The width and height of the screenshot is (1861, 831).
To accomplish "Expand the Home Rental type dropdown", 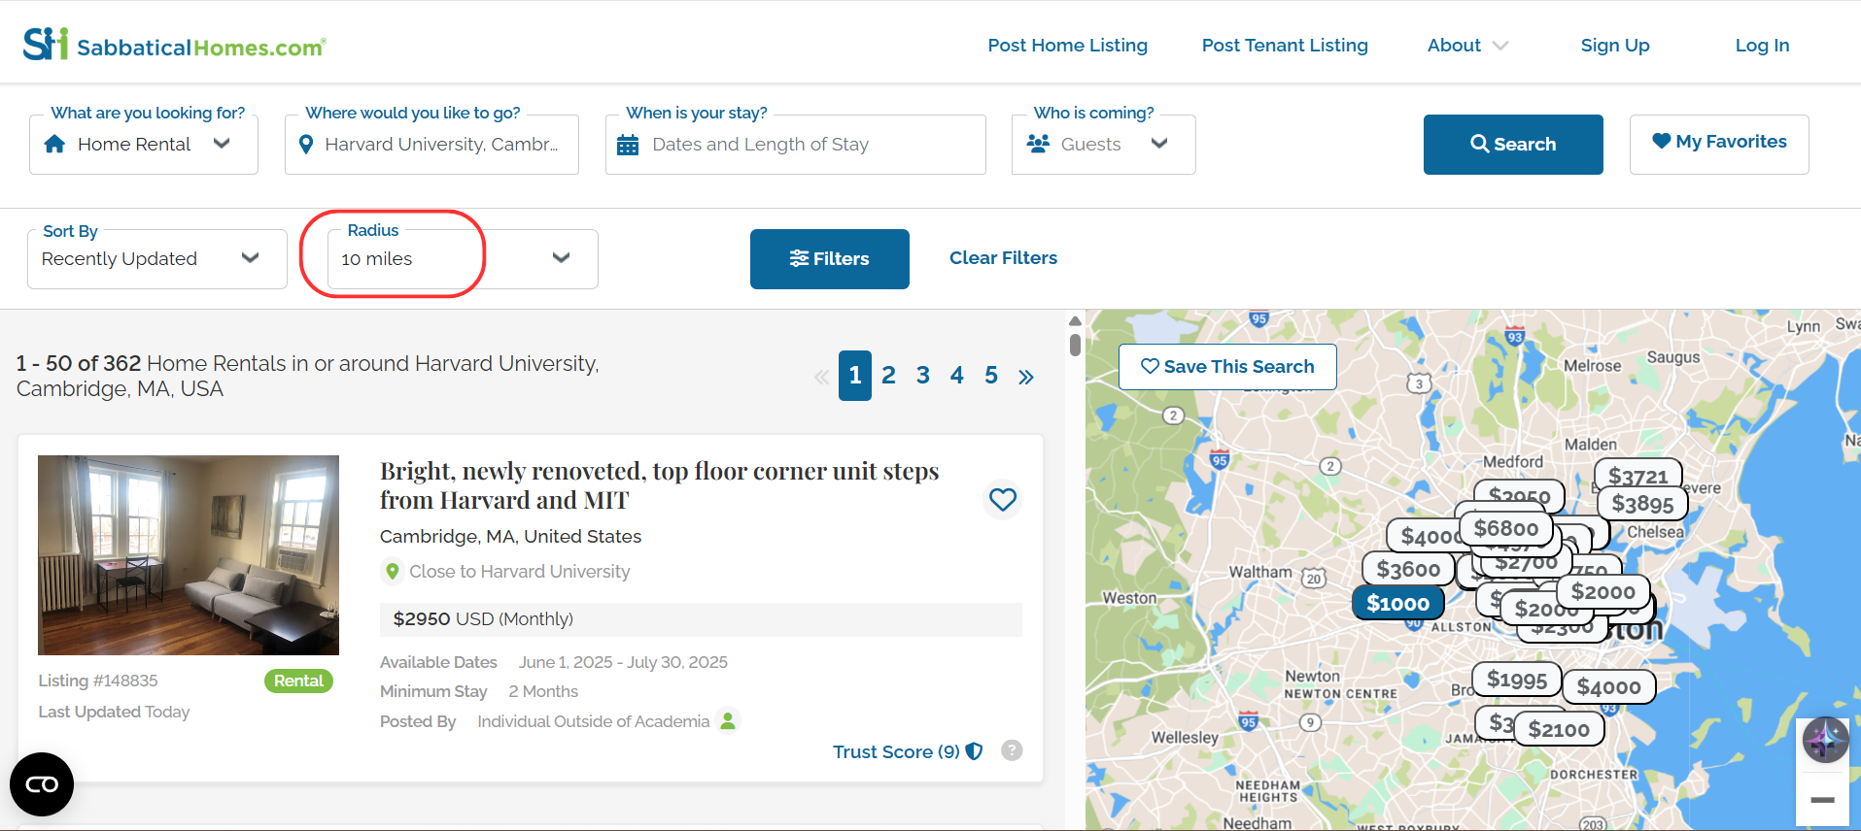I will point(144,145).
